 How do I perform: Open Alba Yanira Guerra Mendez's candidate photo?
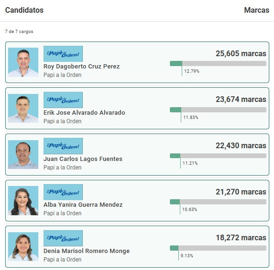pos(23,201)
